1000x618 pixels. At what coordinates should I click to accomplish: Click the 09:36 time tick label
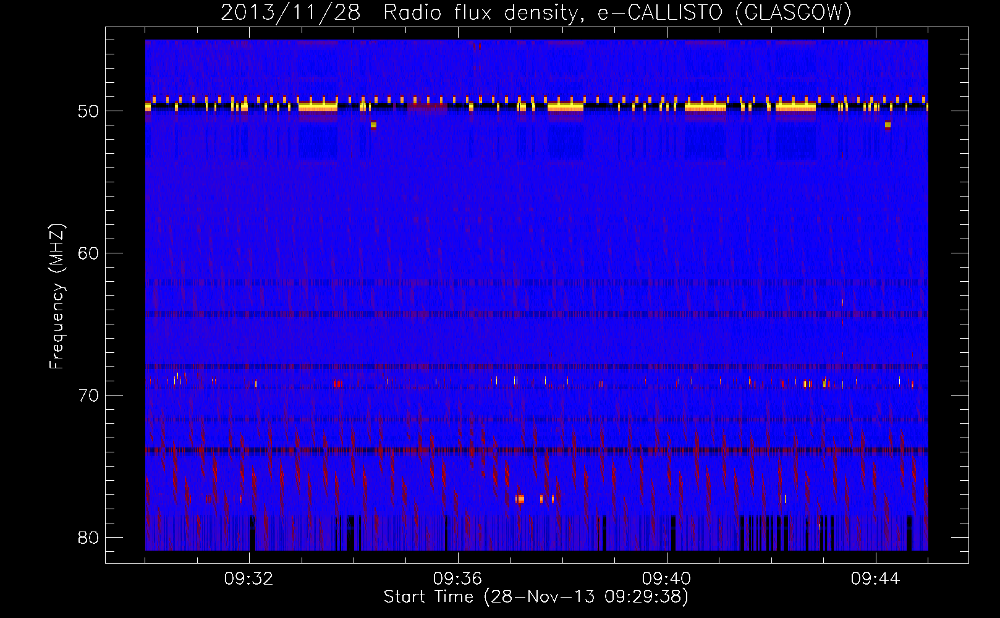457,579
